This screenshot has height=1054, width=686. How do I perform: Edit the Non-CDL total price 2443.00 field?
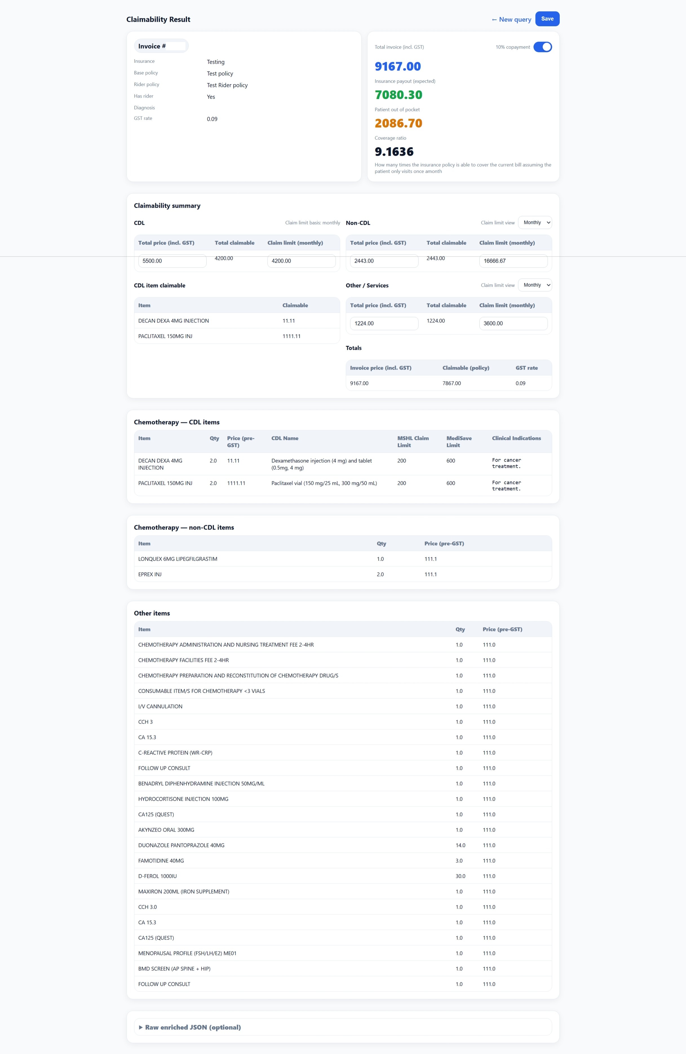[x=384, y=261]
